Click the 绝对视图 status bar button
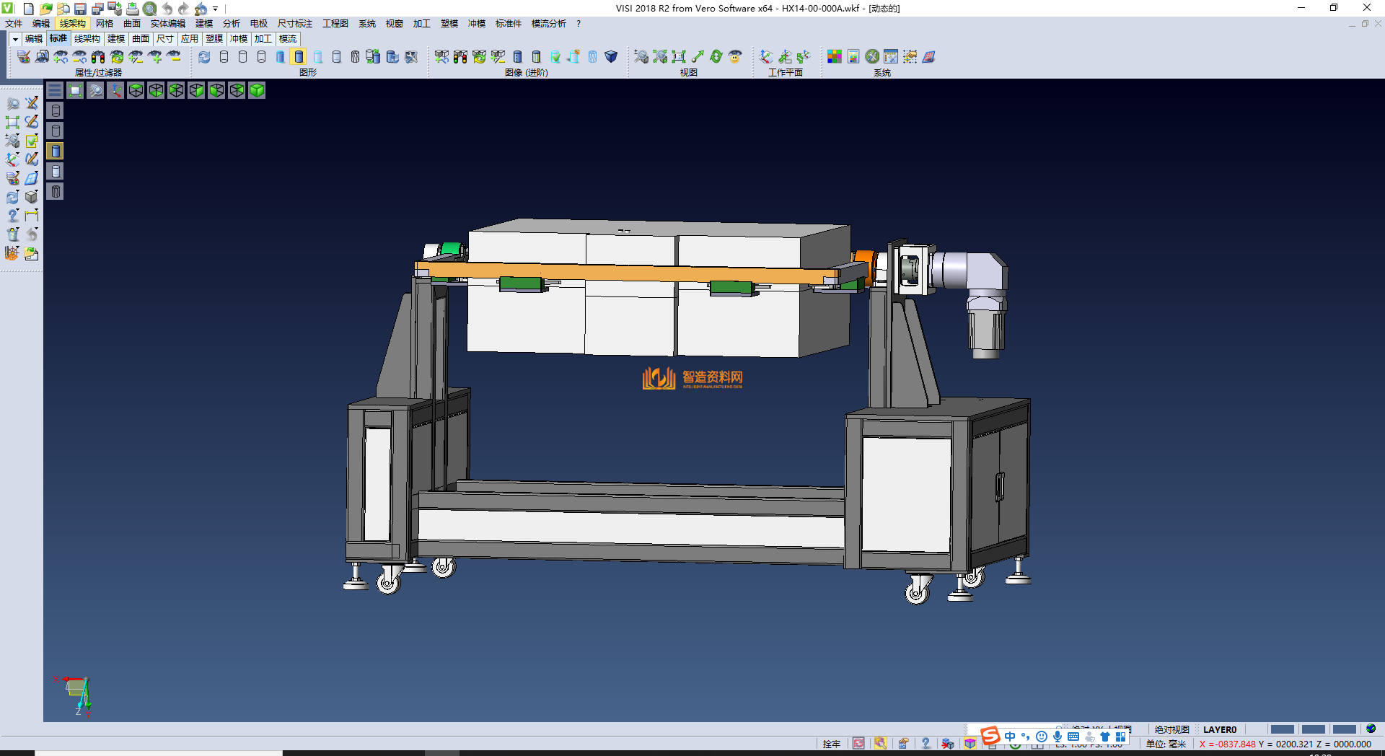 coord(1171,729)
